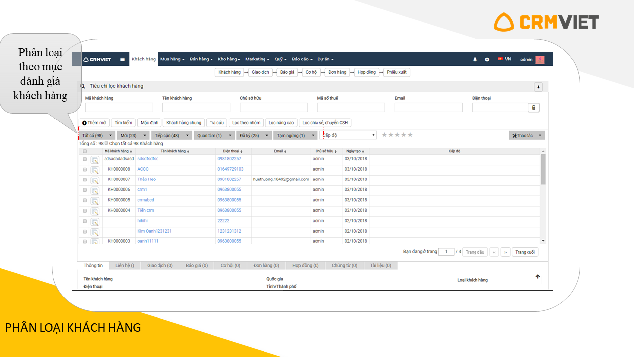This screenshot has width=634, height=357.
Task: Toggle the select-all checkbox in the table header
Action: (85, 151)
